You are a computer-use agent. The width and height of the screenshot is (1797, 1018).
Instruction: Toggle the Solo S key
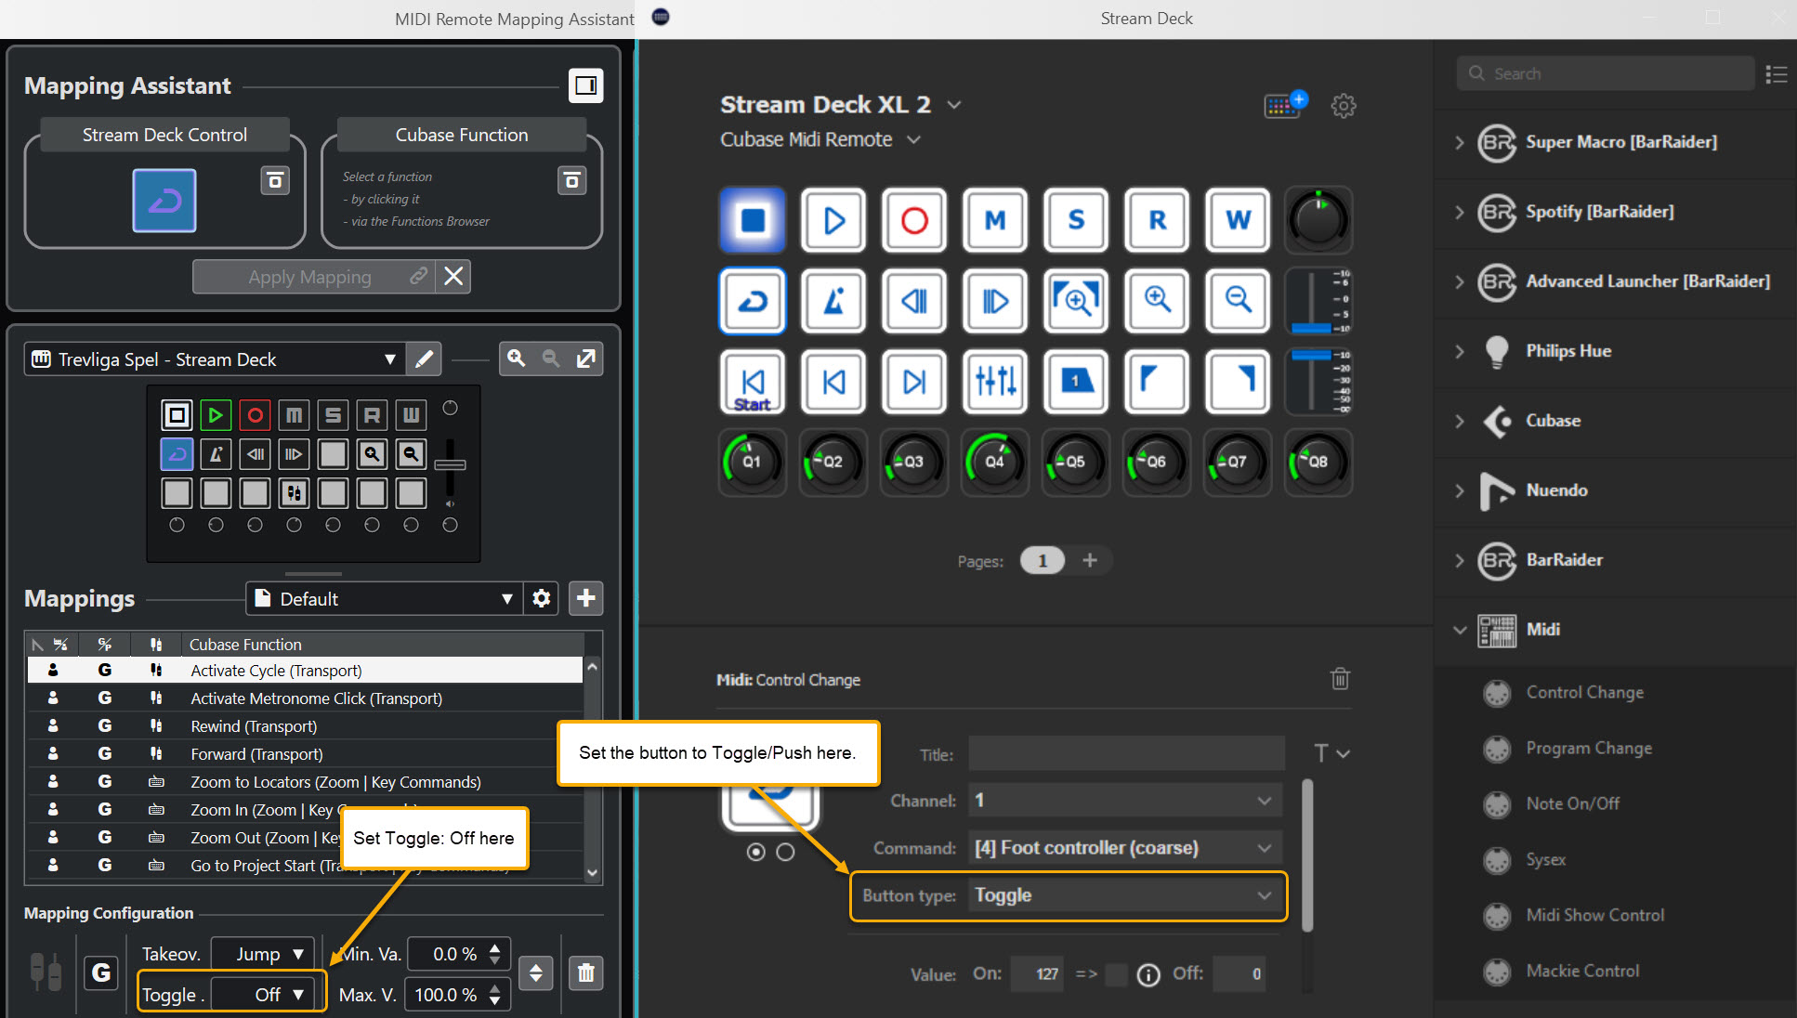(x=1076, y=220)
